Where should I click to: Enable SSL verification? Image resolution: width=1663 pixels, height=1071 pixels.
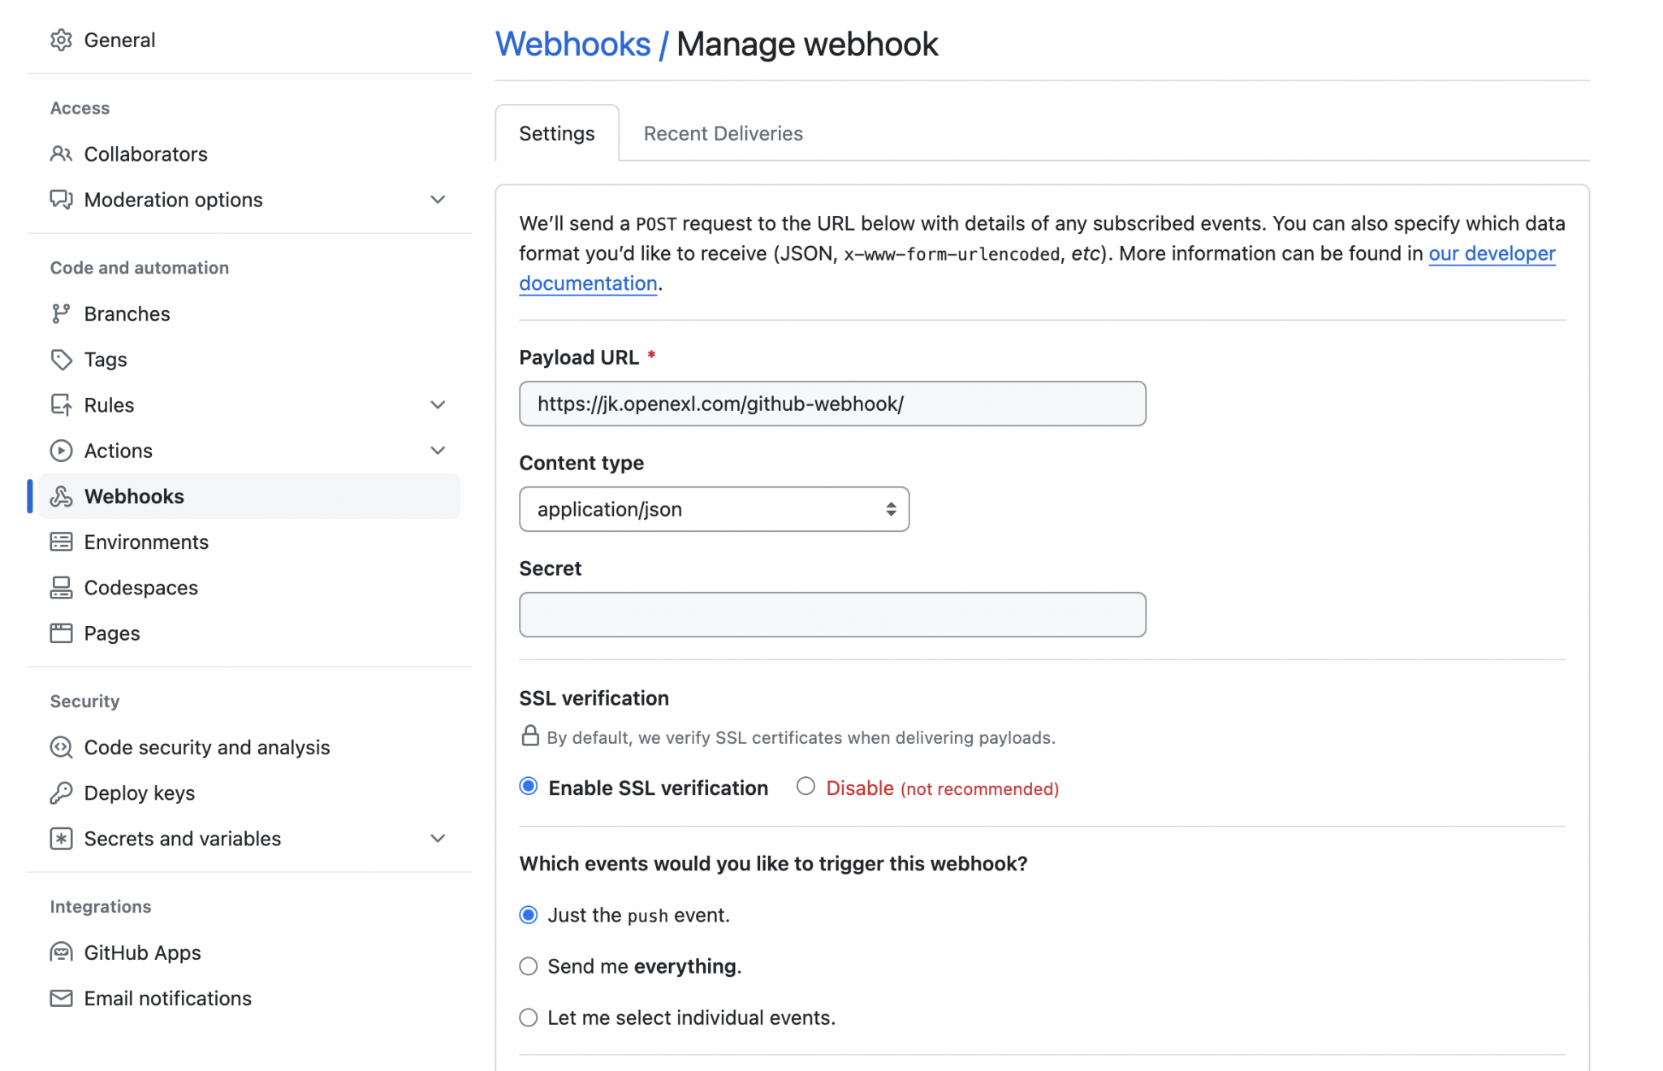pyautogui.click(x=529, y=786)
